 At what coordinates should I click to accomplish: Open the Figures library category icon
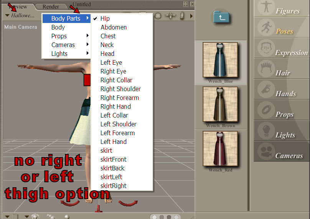pos(266,6)
